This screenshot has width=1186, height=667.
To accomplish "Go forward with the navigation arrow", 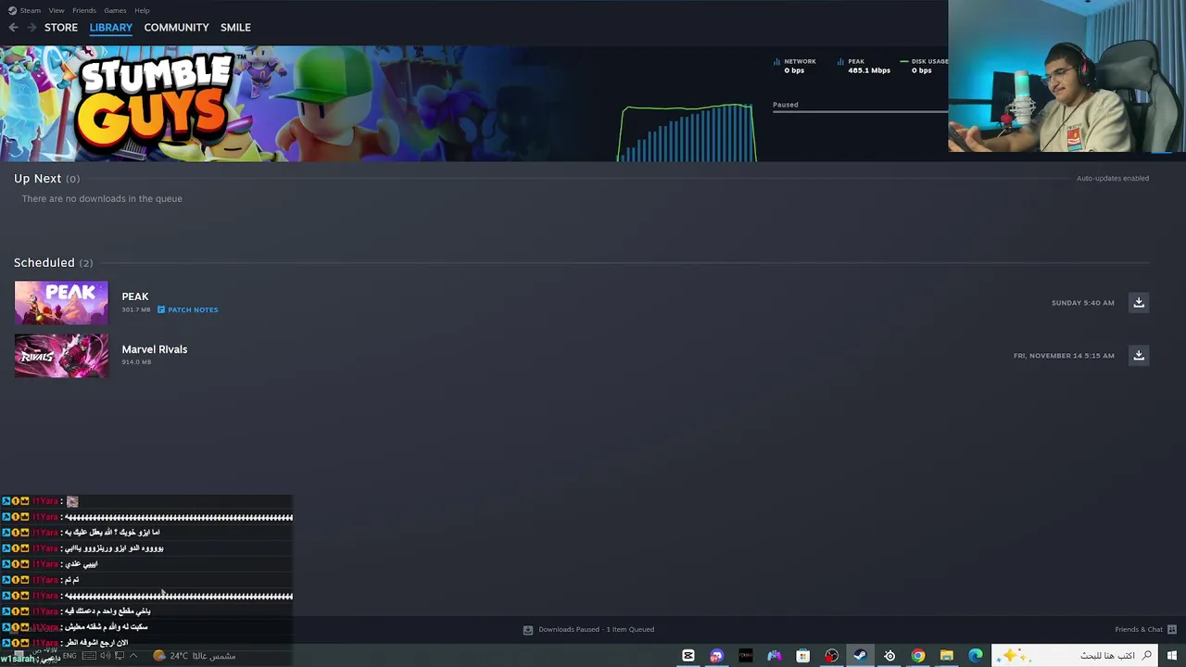I will point(32,28).
